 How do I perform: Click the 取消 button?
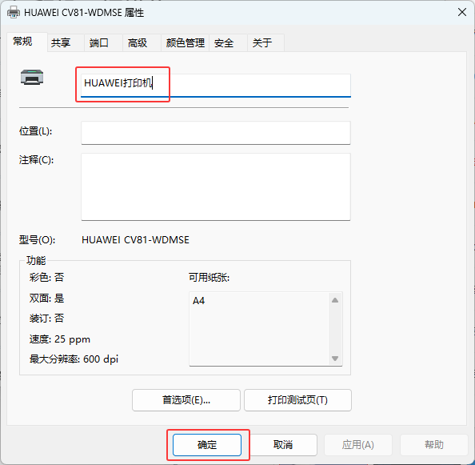tap(282, 445)
